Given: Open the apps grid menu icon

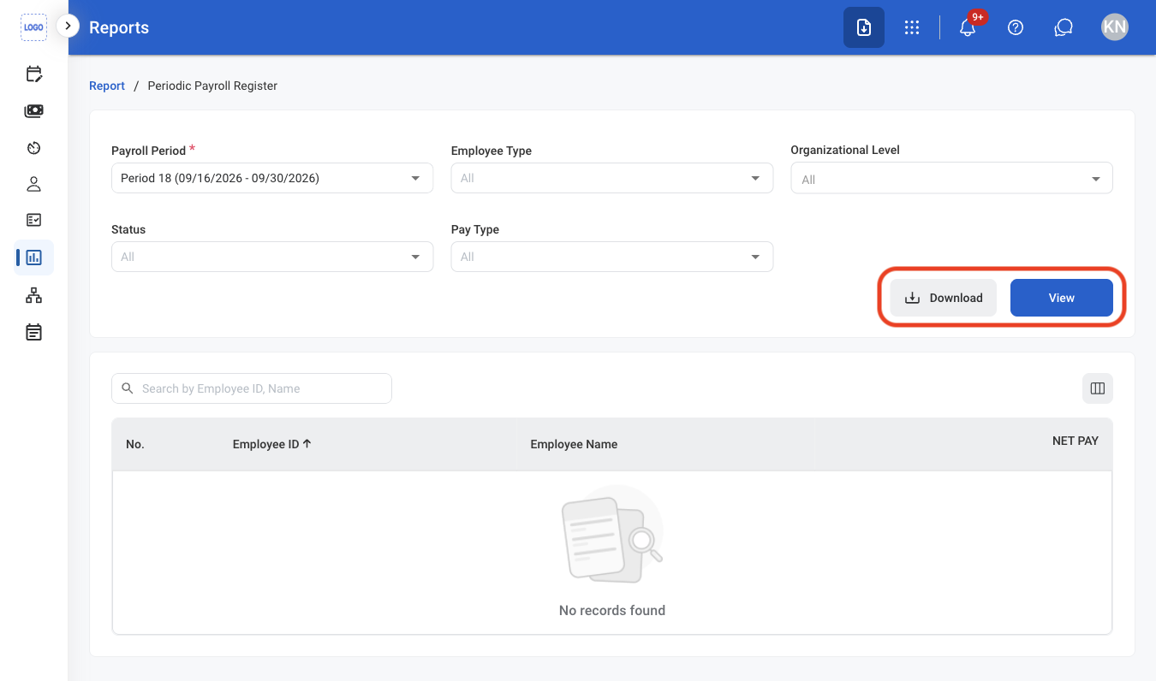Looking at the screenshot, I should pos(912,27).
